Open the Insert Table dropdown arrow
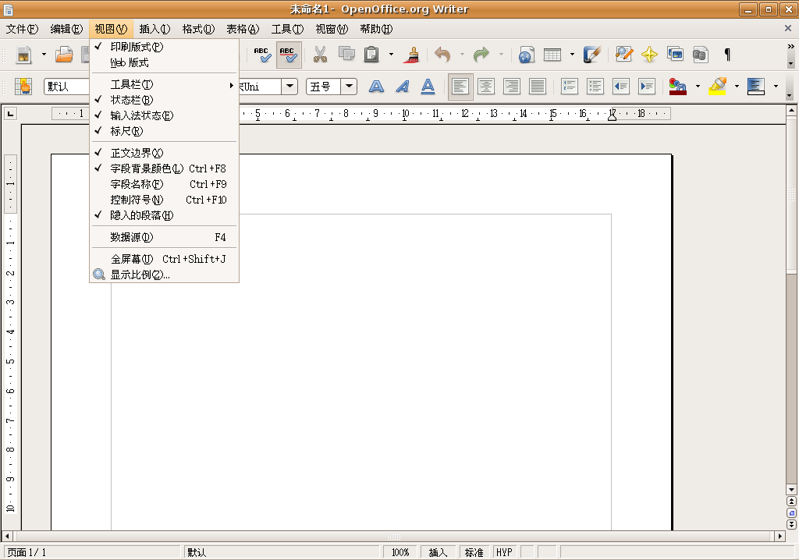Viewport: 799px width, 560px height. tap(572, 55)
